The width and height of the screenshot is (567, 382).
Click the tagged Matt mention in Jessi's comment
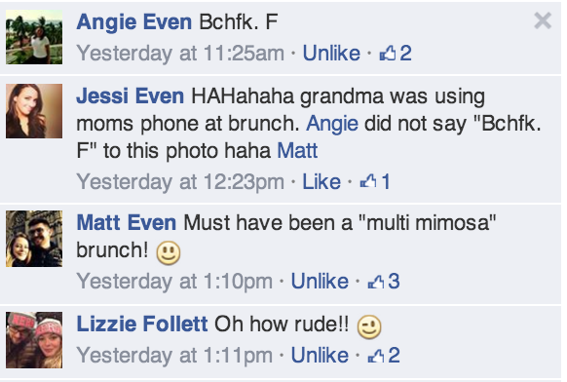[x=297, y=150]
